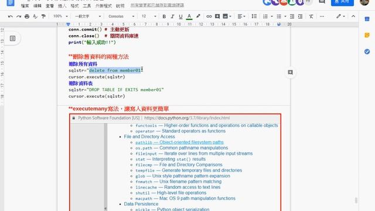The width and height of the screenshot is (375, 211).
Task: Toggle Bold formatting
Action: tap(164, 16)
